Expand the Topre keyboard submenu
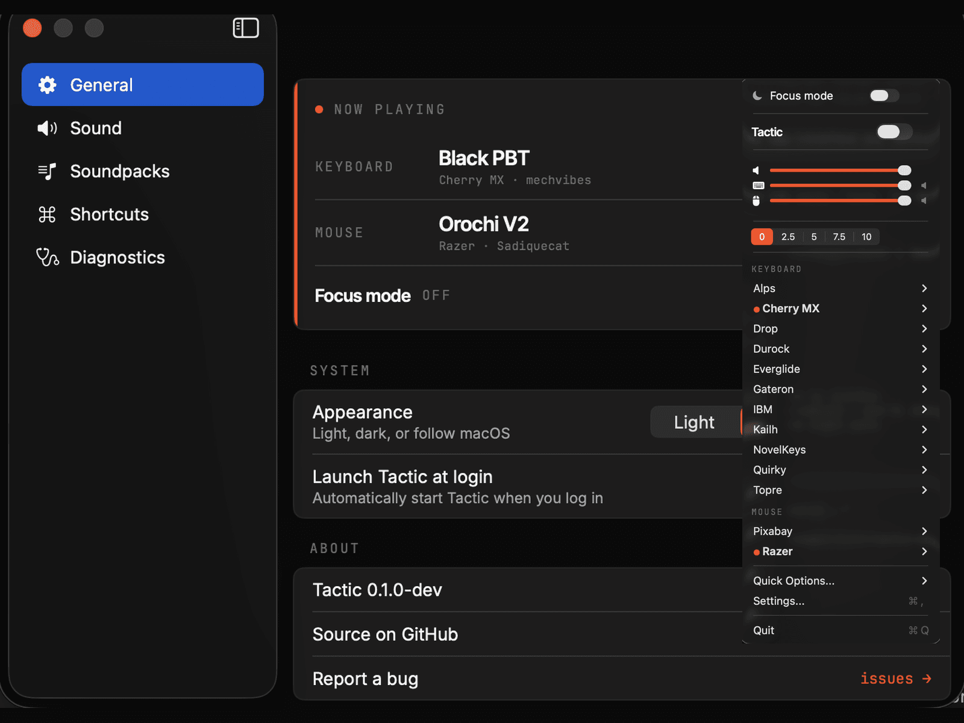The height and width of the screenshot is (723, 964). coord(840,490)
